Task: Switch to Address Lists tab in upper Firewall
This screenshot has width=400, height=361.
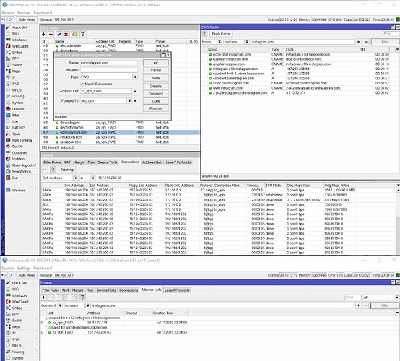Action: [x=152, y=162]
